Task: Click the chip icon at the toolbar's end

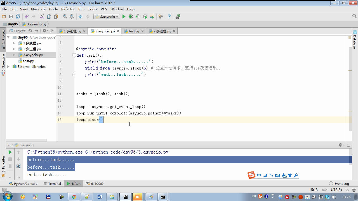Action: pos(178,17)
